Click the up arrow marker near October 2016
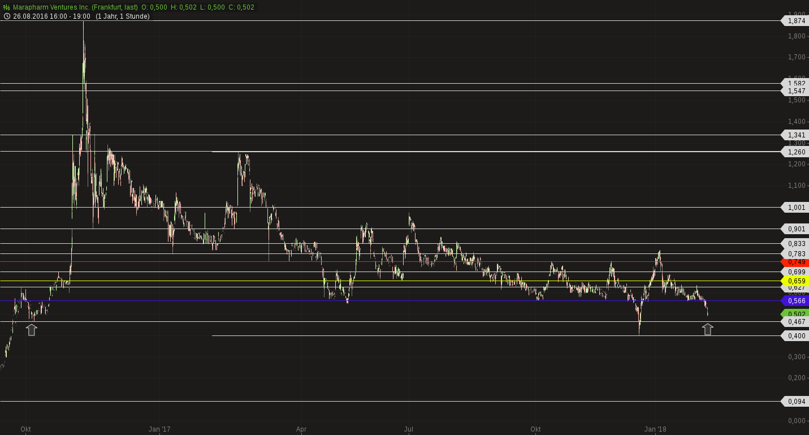The height and width of the screenshot is (435, 809). [x=32, y=329]
